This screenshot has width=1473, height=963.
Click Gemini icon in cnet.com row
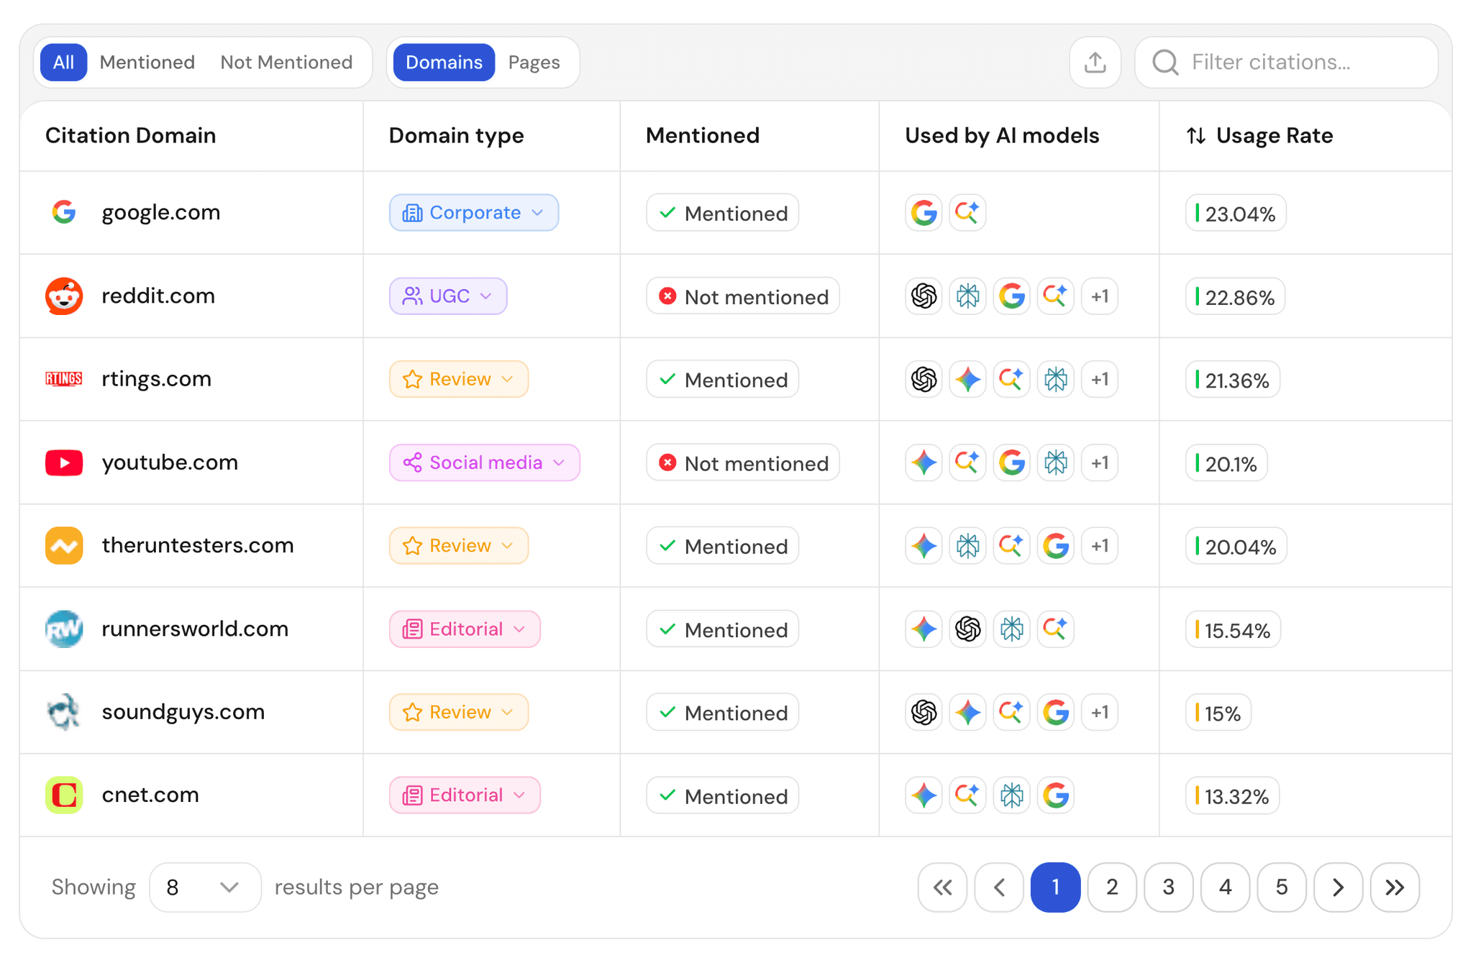pos(924,795)
